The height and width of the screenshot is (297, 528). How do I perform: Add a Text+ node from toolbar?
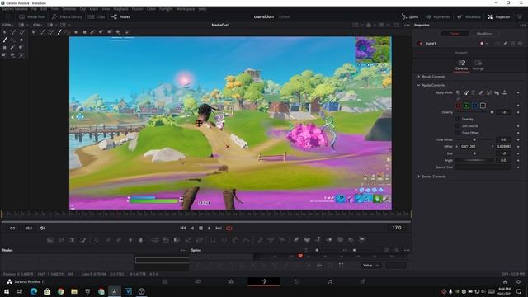[x=72, y=240]
